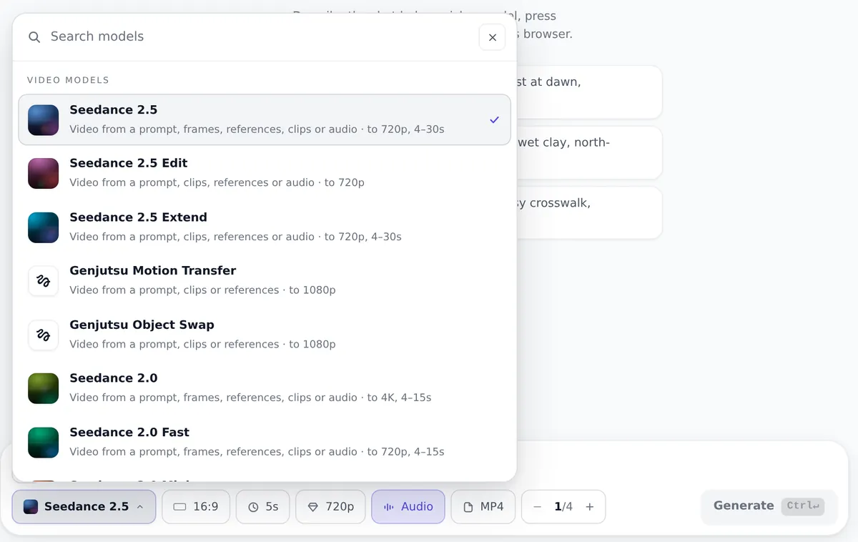Click the clock icon in duration button

[x=253, y=507]
